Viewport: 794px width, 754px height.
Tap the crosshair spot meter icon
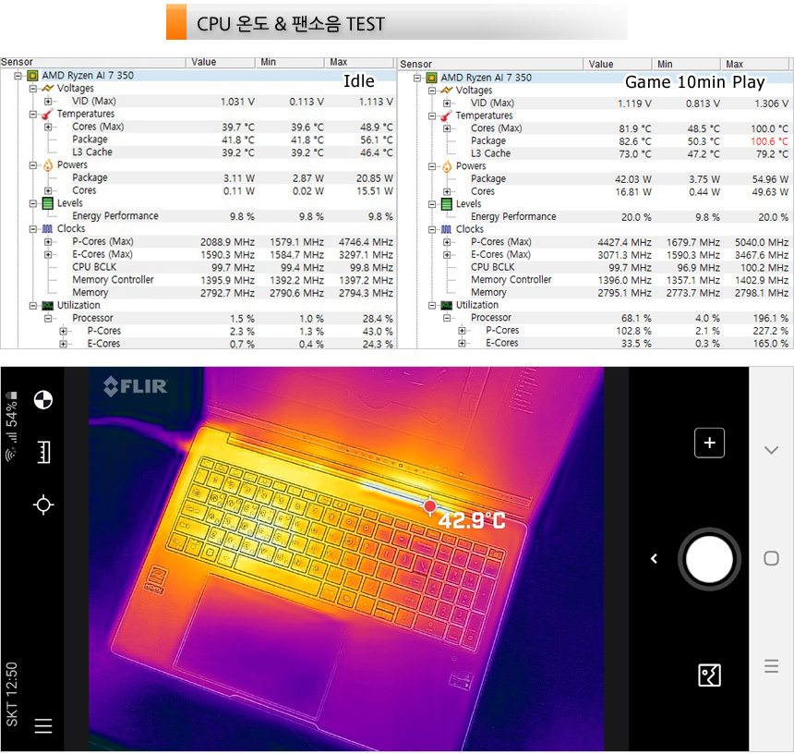point(42,505)
